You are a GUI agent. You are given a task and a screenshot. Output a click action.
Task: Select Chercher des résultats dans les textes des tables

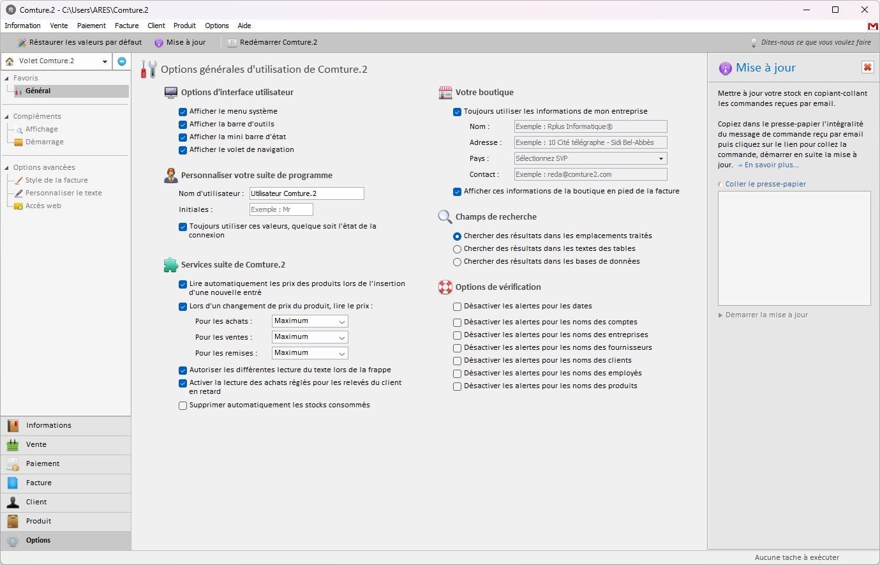click(457, 248)
